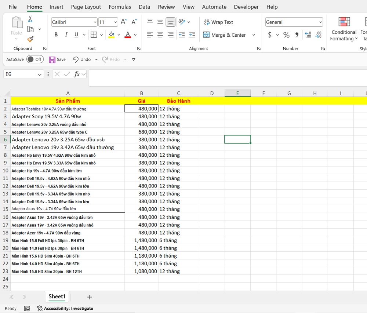The image size is (367, 313).
Task: Open the Page Layout ribbon tab
Action: pos(86,7)
